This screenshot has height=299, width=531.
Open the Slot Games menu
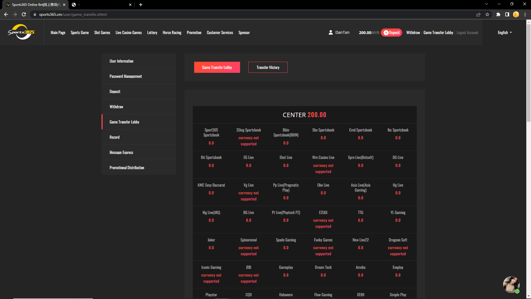tap(102, 32)
